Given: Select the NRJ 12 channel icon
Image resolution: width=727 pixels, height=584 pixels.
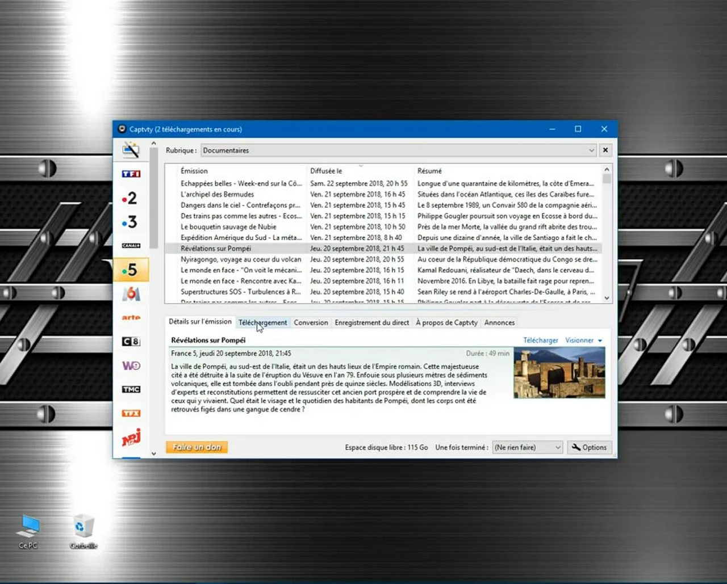Looking at the screenshot, I should pos(131,438).
